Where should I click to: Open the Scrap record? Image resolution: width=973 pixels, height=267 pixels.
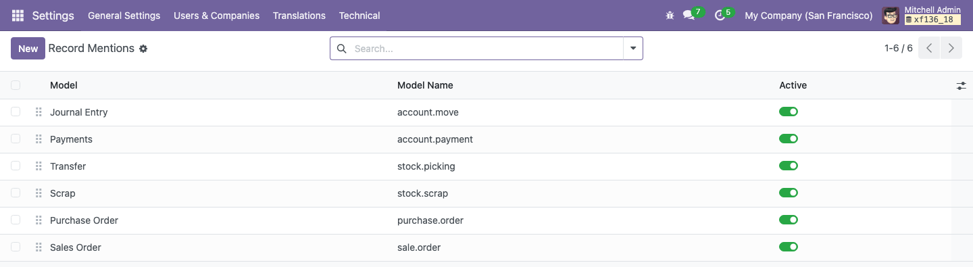tap(63, 193)
